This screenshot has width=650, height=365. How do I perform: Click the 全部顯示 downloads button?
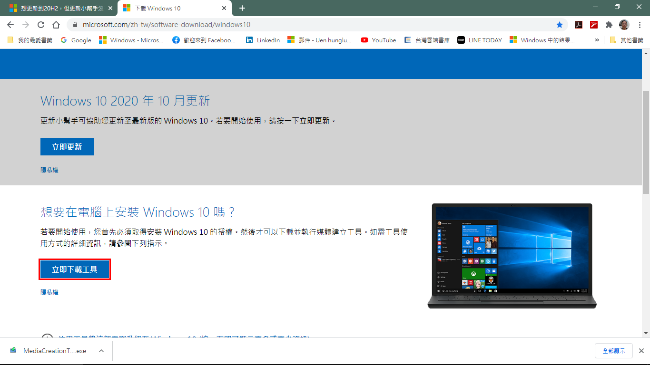click(x=613, y=351)
